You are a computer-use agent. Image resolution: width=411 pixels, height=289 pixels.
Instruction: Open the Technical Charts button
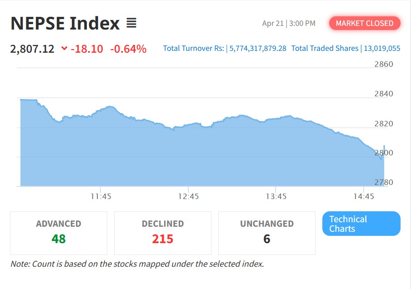[x=361, y=224]
